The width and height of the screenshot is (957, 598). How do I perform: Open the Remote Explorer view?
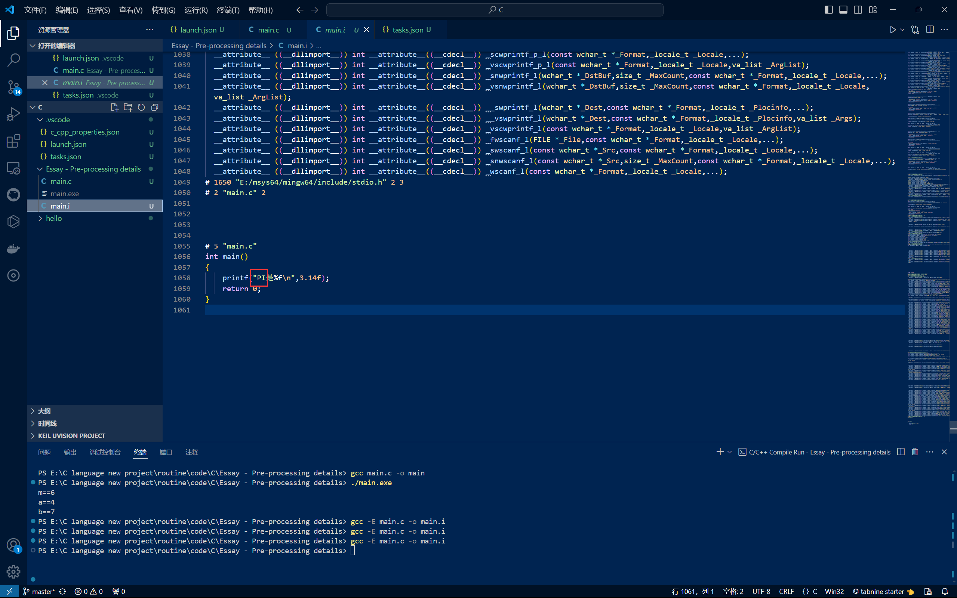pyautogui.click(x=13, y=168)
